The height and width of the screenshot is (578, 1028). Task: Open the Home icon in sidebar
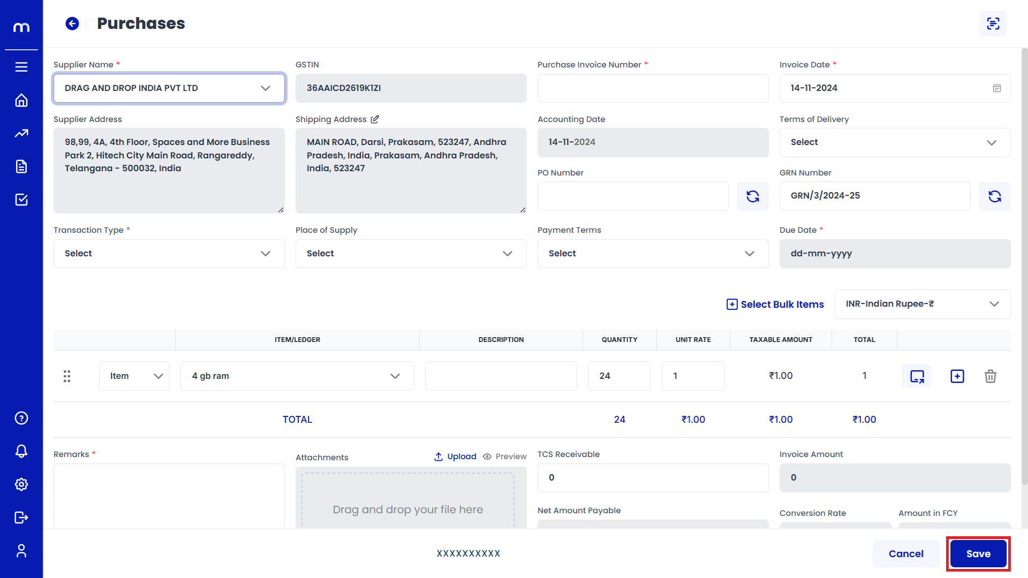[21, 101]
